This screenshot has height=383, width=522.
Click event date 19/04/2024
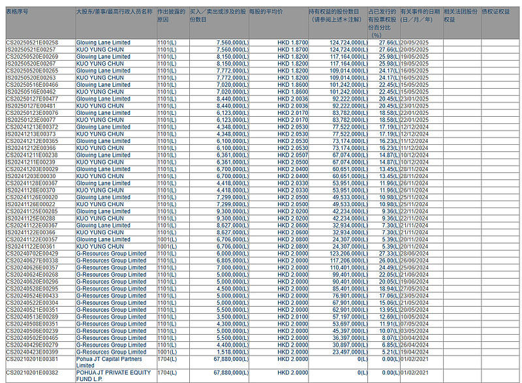(x=414, y=352)
